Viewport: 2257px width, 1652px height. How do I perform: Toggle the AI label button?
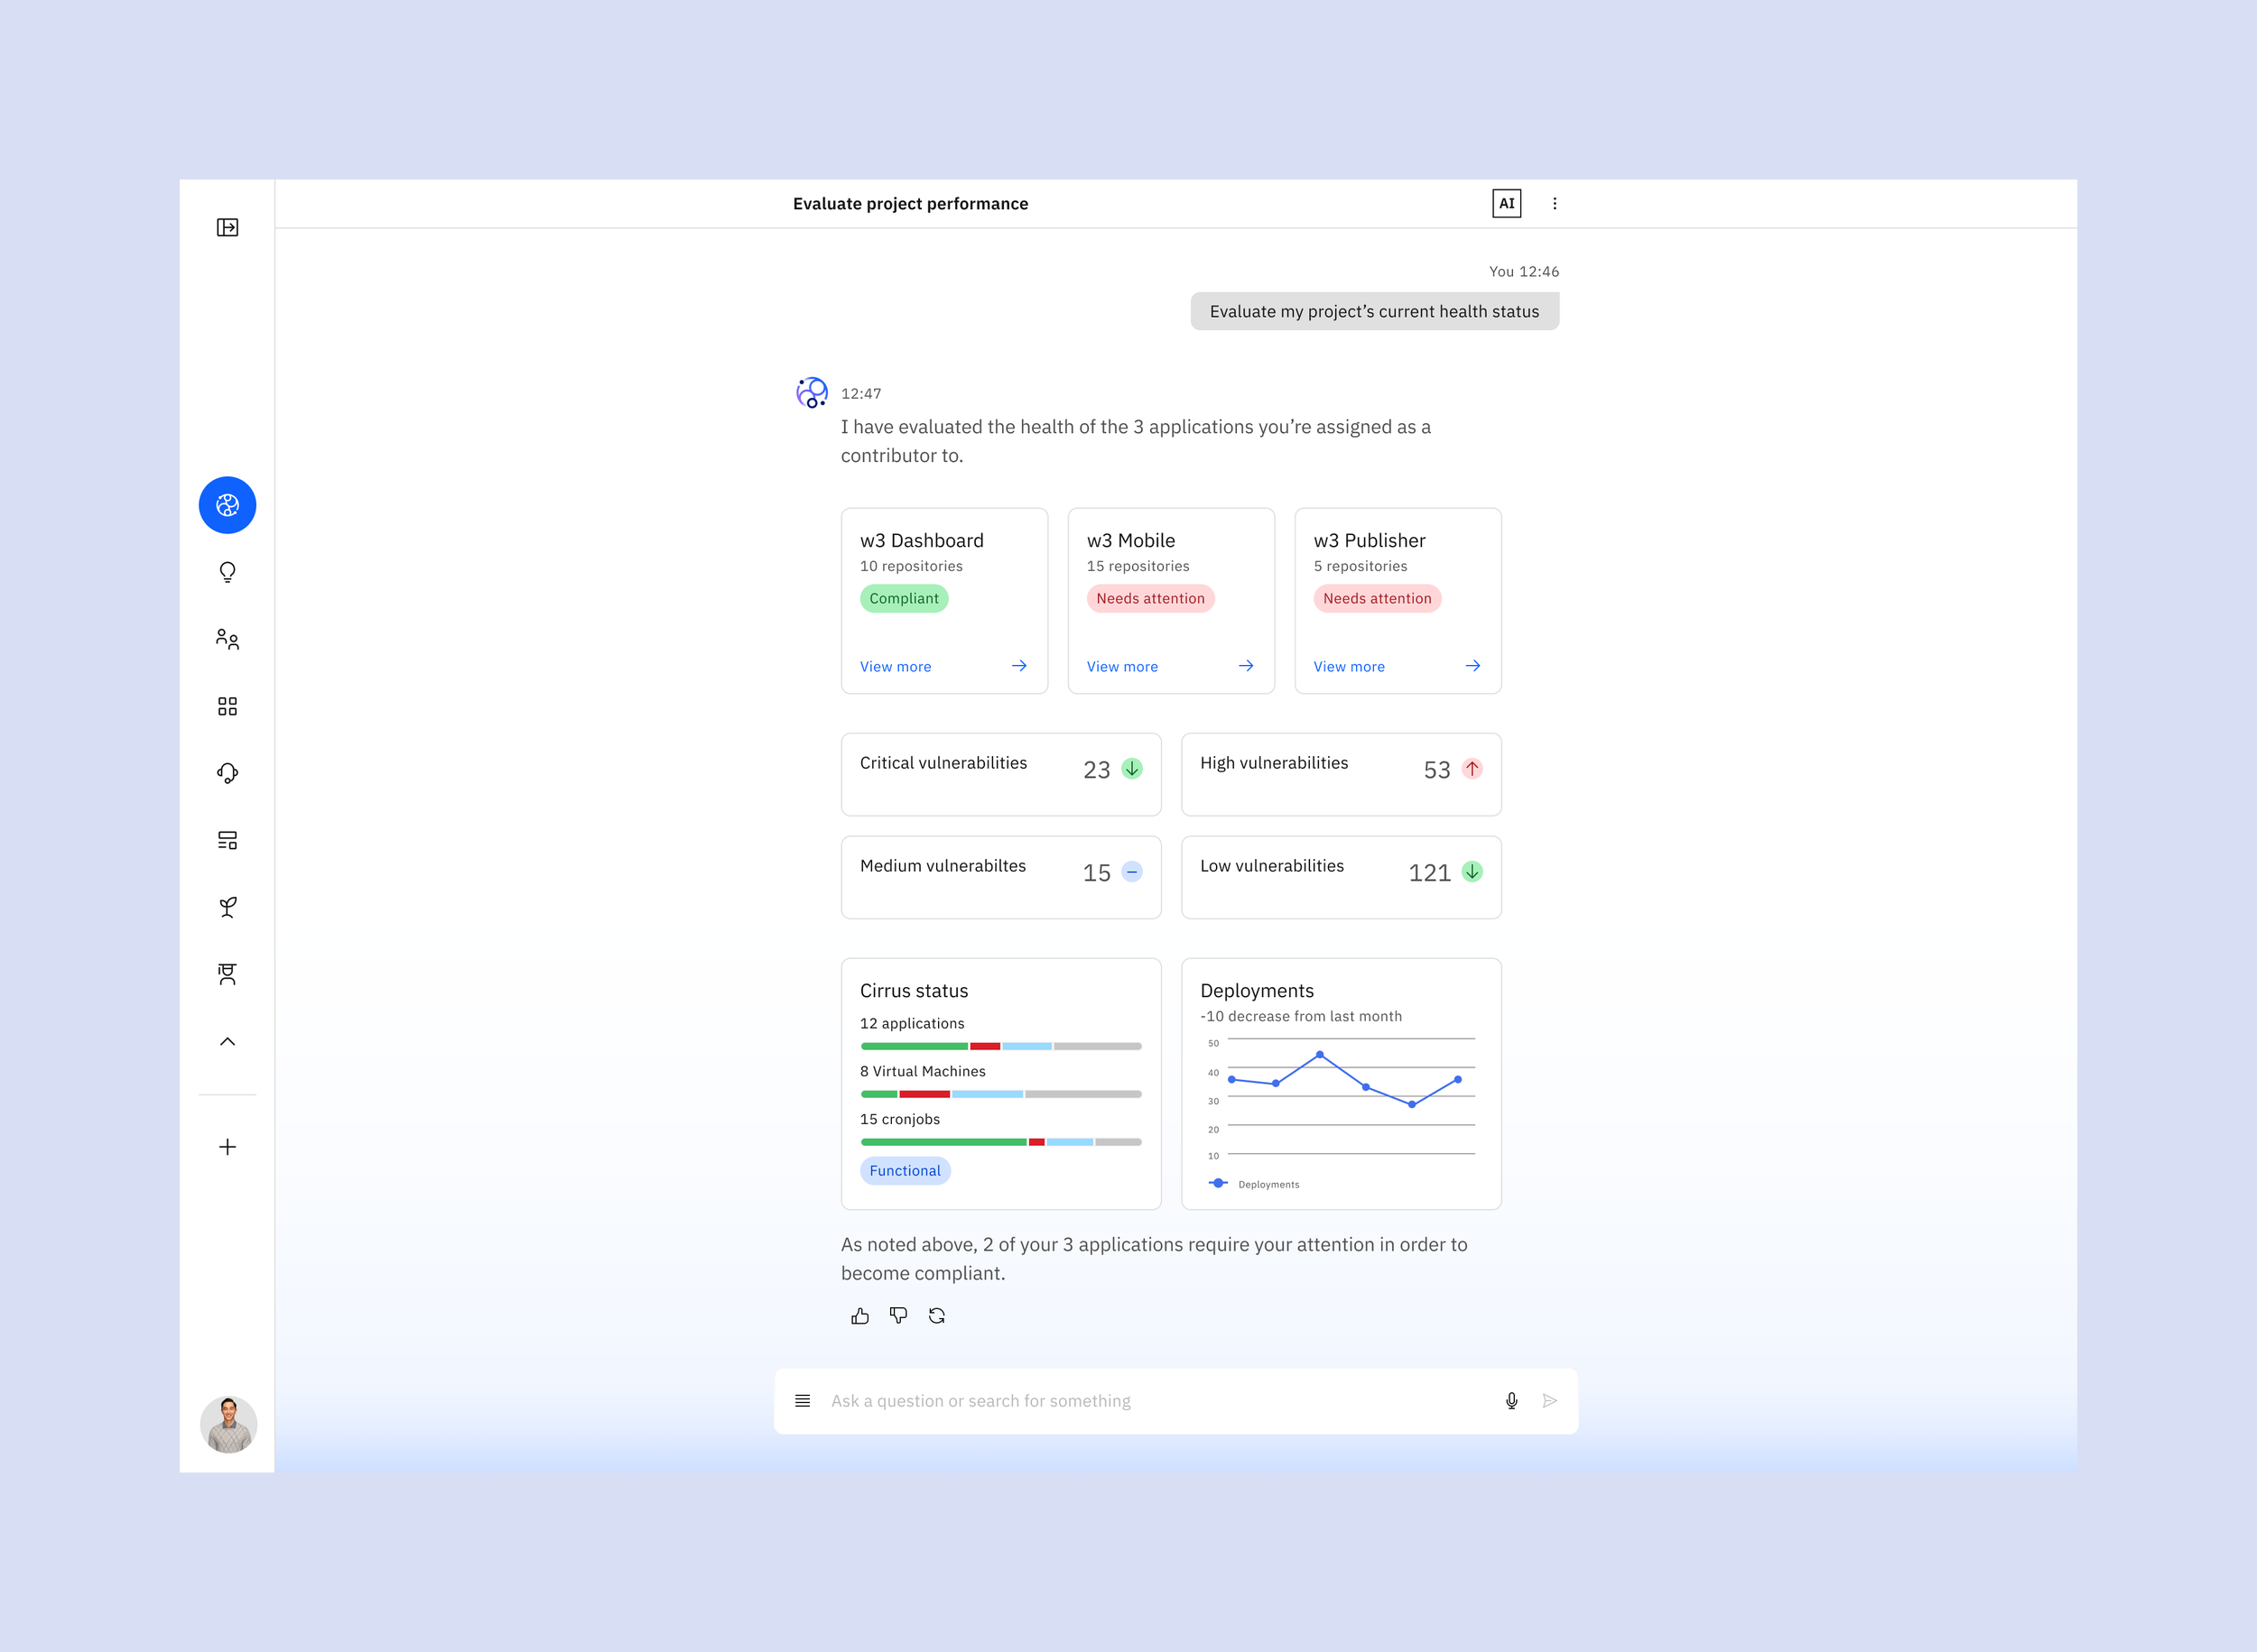tap(1506, 204)
